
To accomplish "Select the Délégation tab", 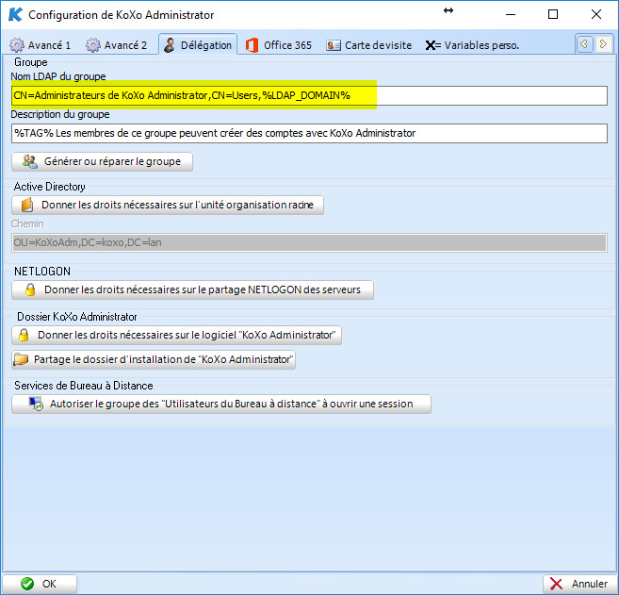I will [x=198, y=44].
